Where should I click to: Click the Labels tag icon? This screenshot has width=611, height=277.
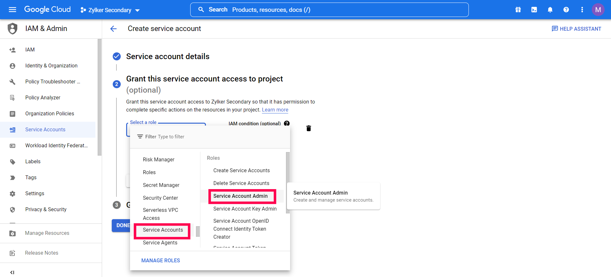tap(12, 162)
